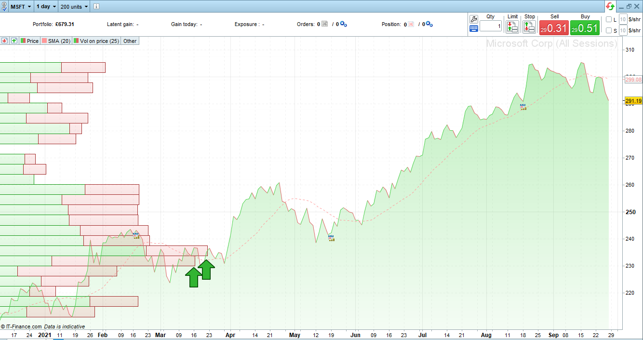The image size is (643, 340).
Task: Click the orders settings gear icon
Action: 344,24
